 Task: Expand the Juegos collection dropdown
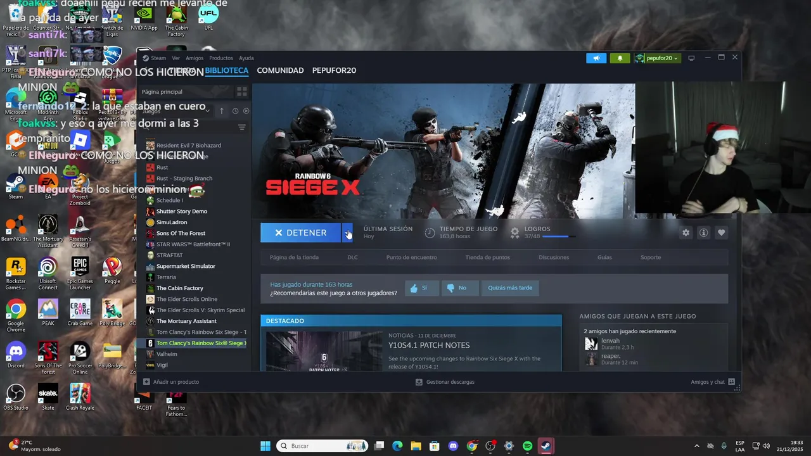174,111
